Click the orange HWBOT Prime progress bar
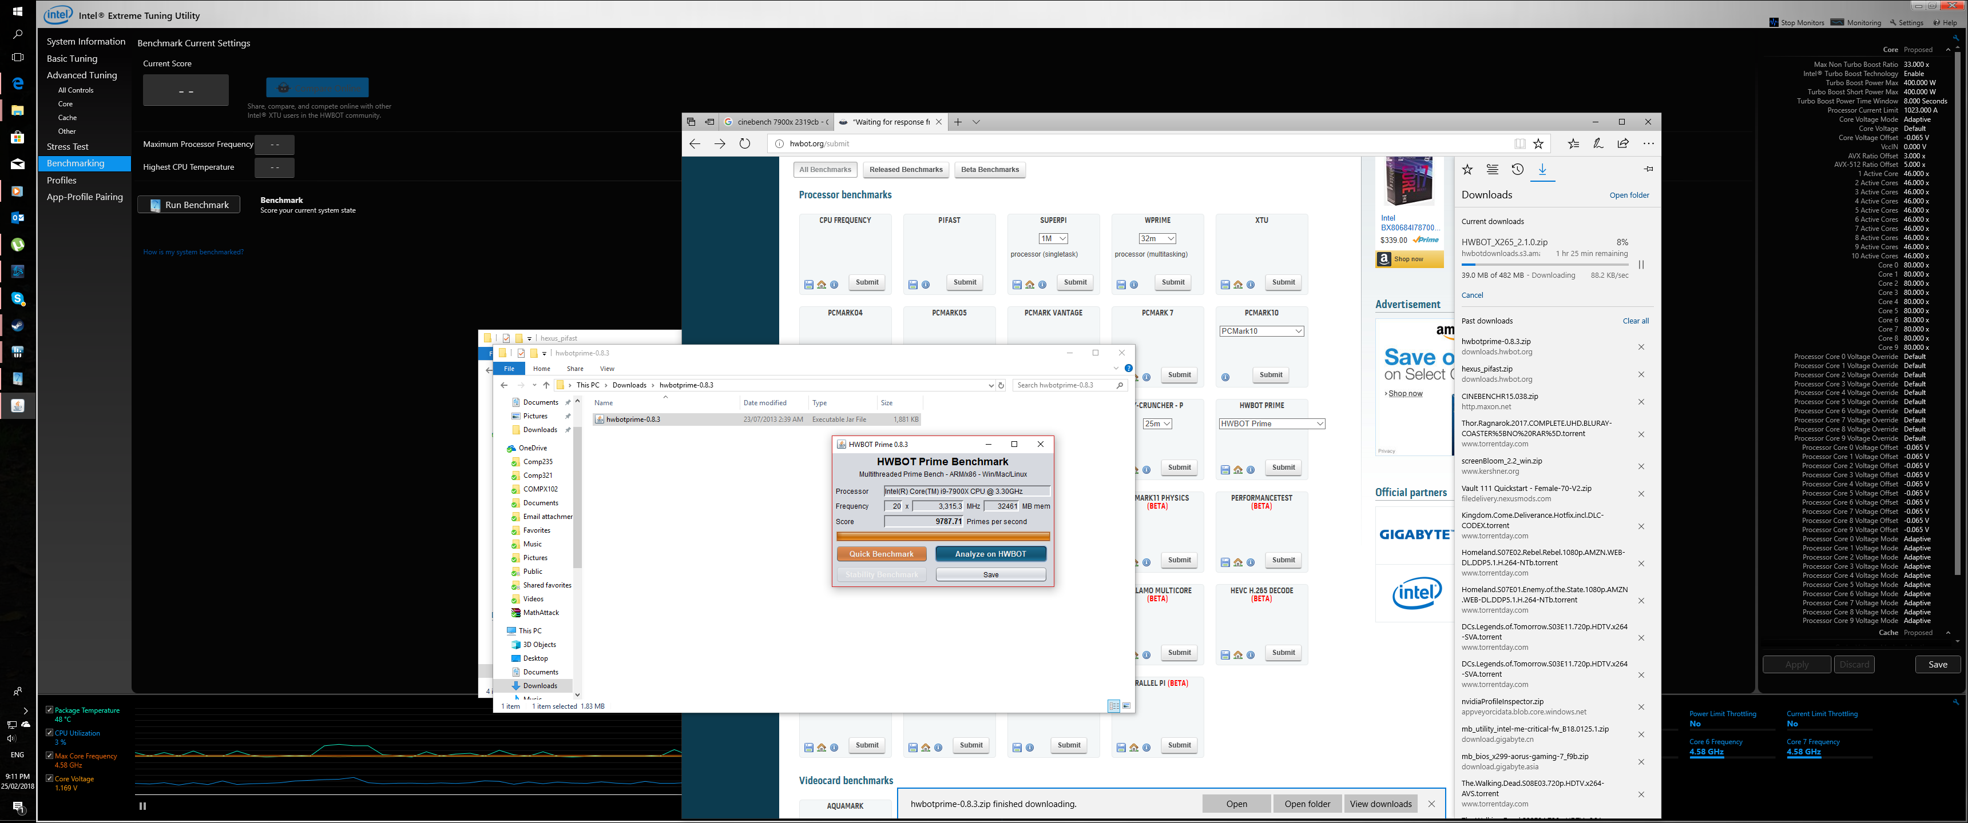This screenshot has width=1968, height=823. 943,537
